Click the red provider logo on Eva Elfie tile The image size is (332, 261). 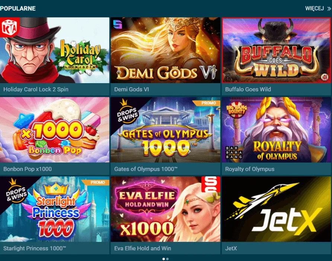[210, 184]
